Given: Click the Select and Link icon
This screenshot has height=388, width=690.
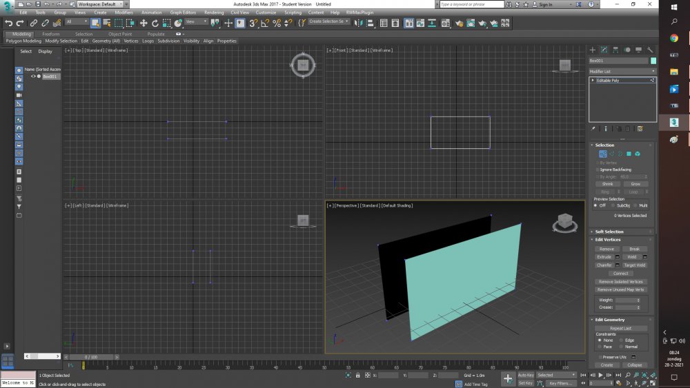Looking at the screenshot, I should tap(32, 23).
